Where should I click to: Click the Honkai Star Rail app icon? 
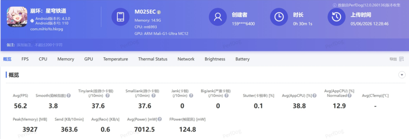pyautogui.click(x=17, y=17)
